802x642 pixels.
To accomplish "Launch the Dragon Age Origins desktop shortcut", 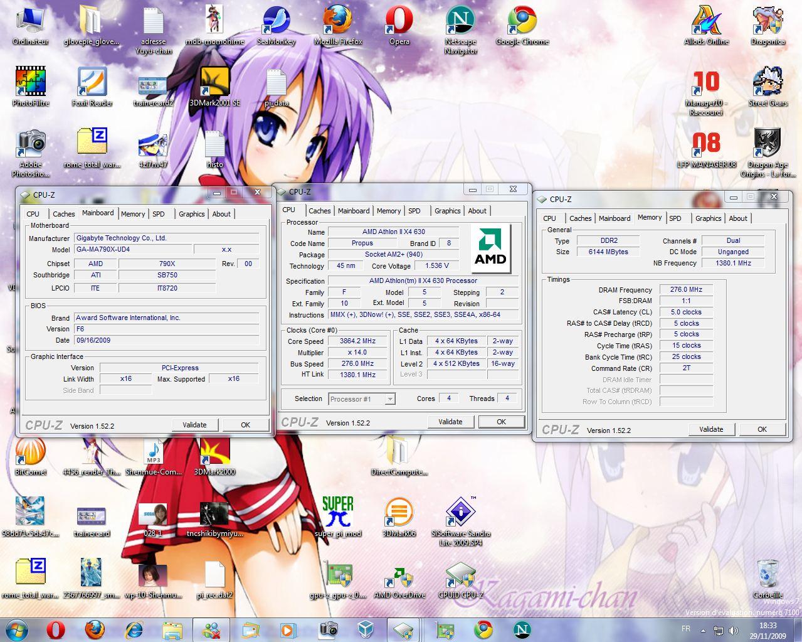I will tap(768, 153).
